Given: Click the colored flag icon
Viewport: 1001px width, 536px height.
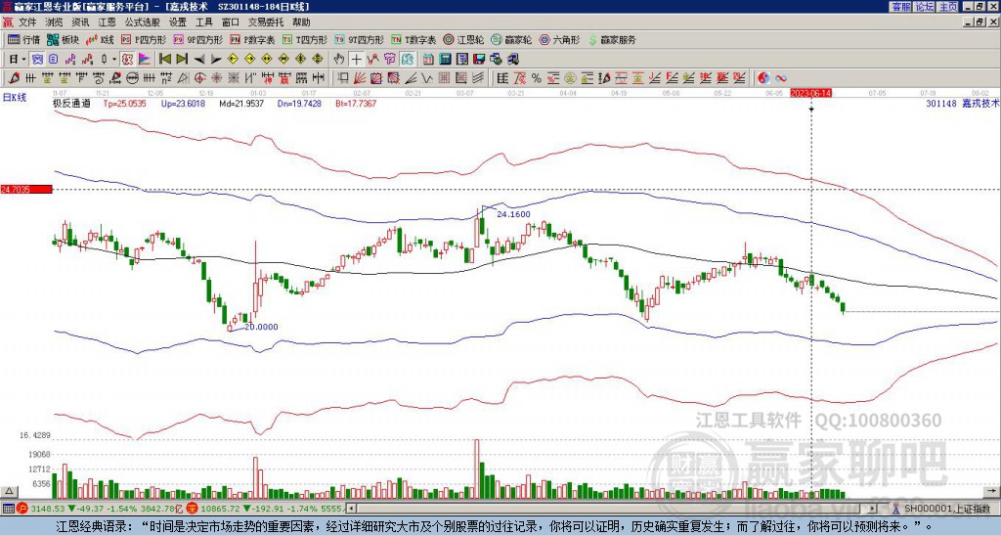Looking at the screenshot, I should (145, 60).
